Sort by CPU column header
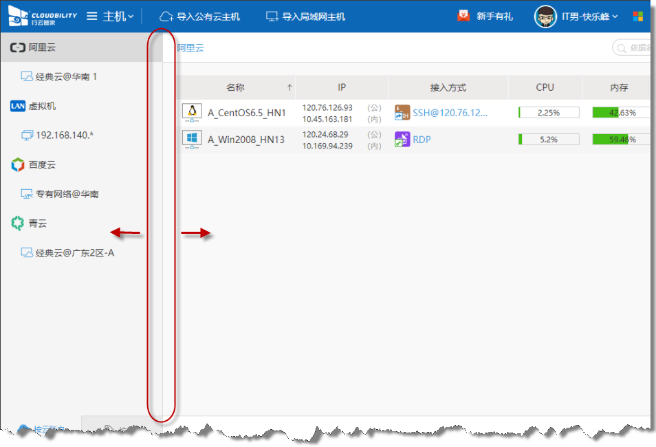Image resolution: width=656 pixels, height=447 pixels. point(545,87)
